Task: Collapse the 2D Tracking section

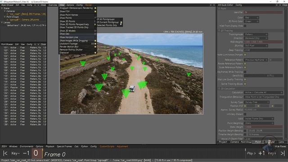Action: (219, 31)
